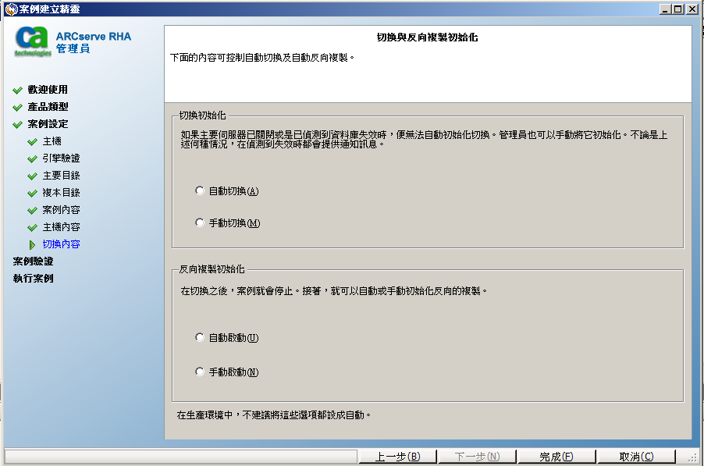Go to the 案例內容 step
Image resolution: width=704 pixels, height=466 pixels.
pyautogui.click(x=61, y=210)
